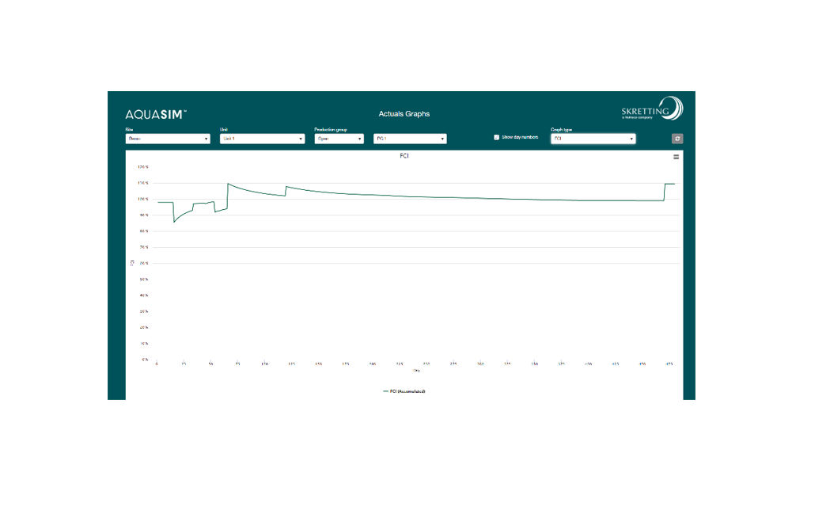Click the AquaSim logo

[x=156, y=114]
